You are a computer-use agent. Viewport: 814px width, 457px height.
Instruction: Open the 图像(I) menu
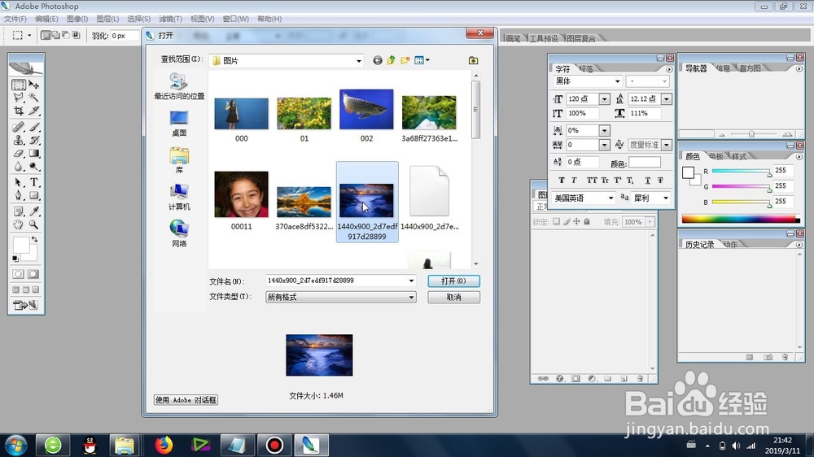pyautogui.click(x=77, y=19)
